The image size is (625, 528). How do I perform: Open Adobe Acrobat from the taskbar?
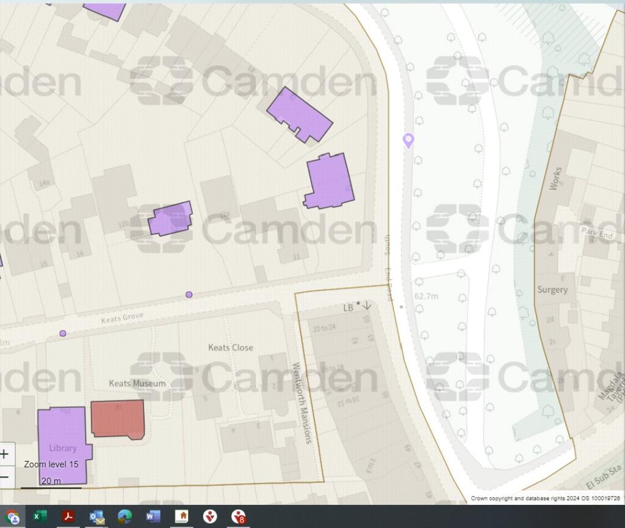[x=68, y=517]
